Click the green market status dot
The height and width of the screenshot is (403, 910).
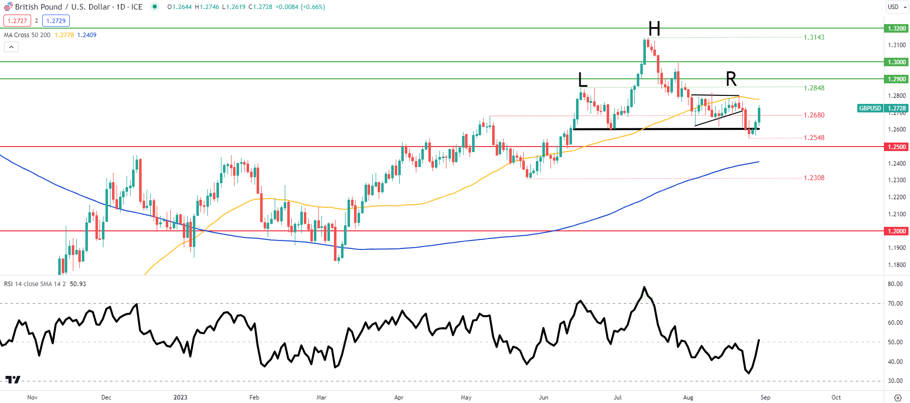pyautogui.click(x=155, y=7)
